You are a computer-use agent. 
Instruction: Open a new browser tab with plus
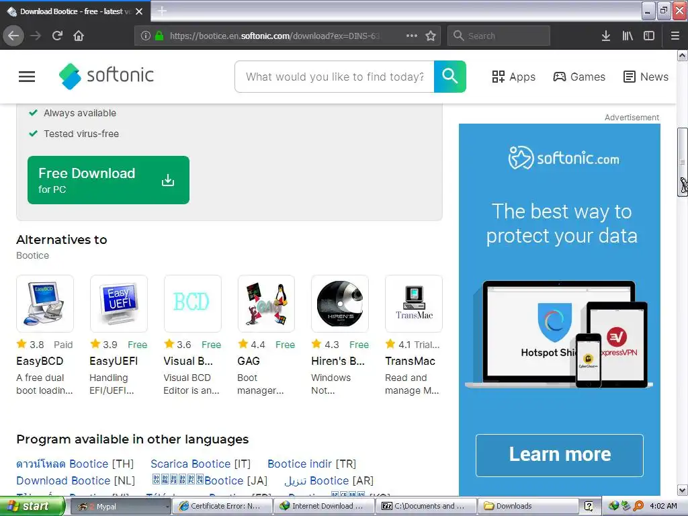162,11
